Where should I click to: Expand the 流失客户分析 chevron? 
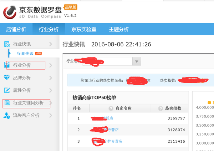[x=51, y=115]
